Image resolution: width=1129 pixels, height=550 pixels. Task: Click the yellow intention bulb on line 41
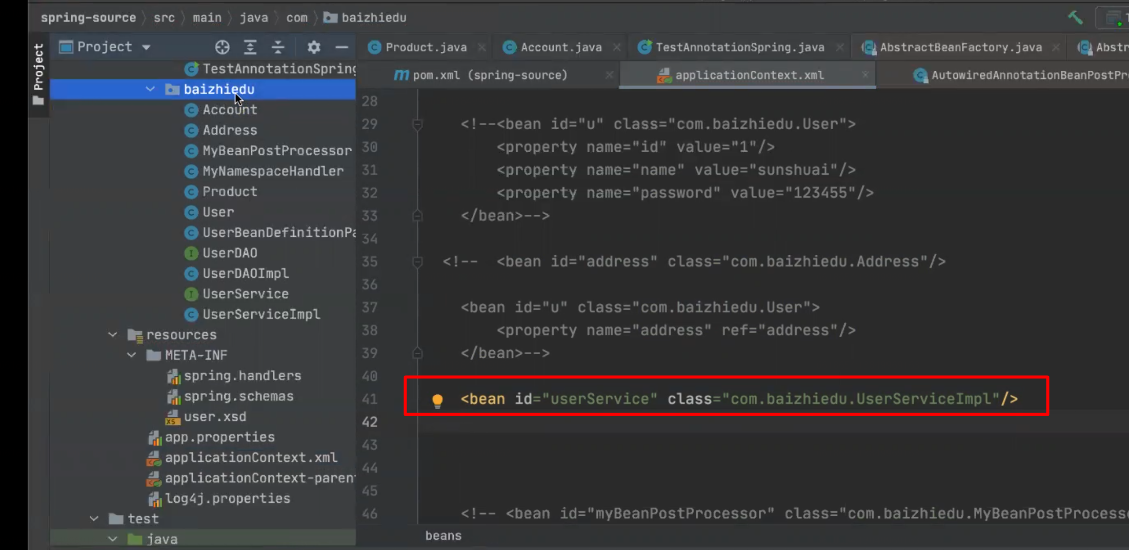[437, 400]
